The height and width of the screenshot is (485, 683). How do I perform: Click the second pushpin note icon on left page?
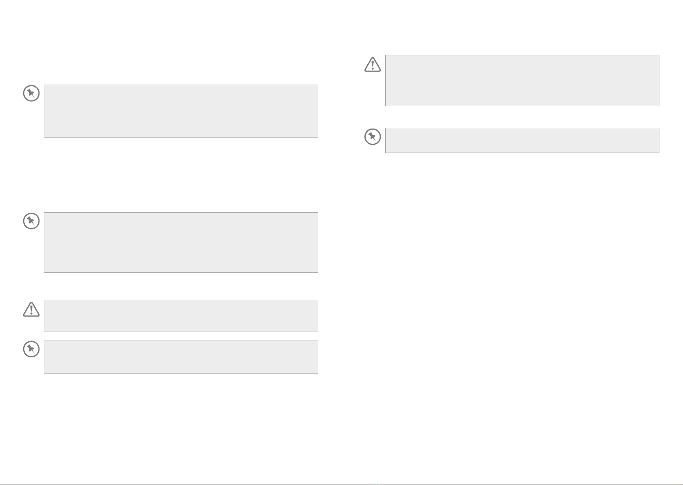pyautogui.click(x=31, y=221)
